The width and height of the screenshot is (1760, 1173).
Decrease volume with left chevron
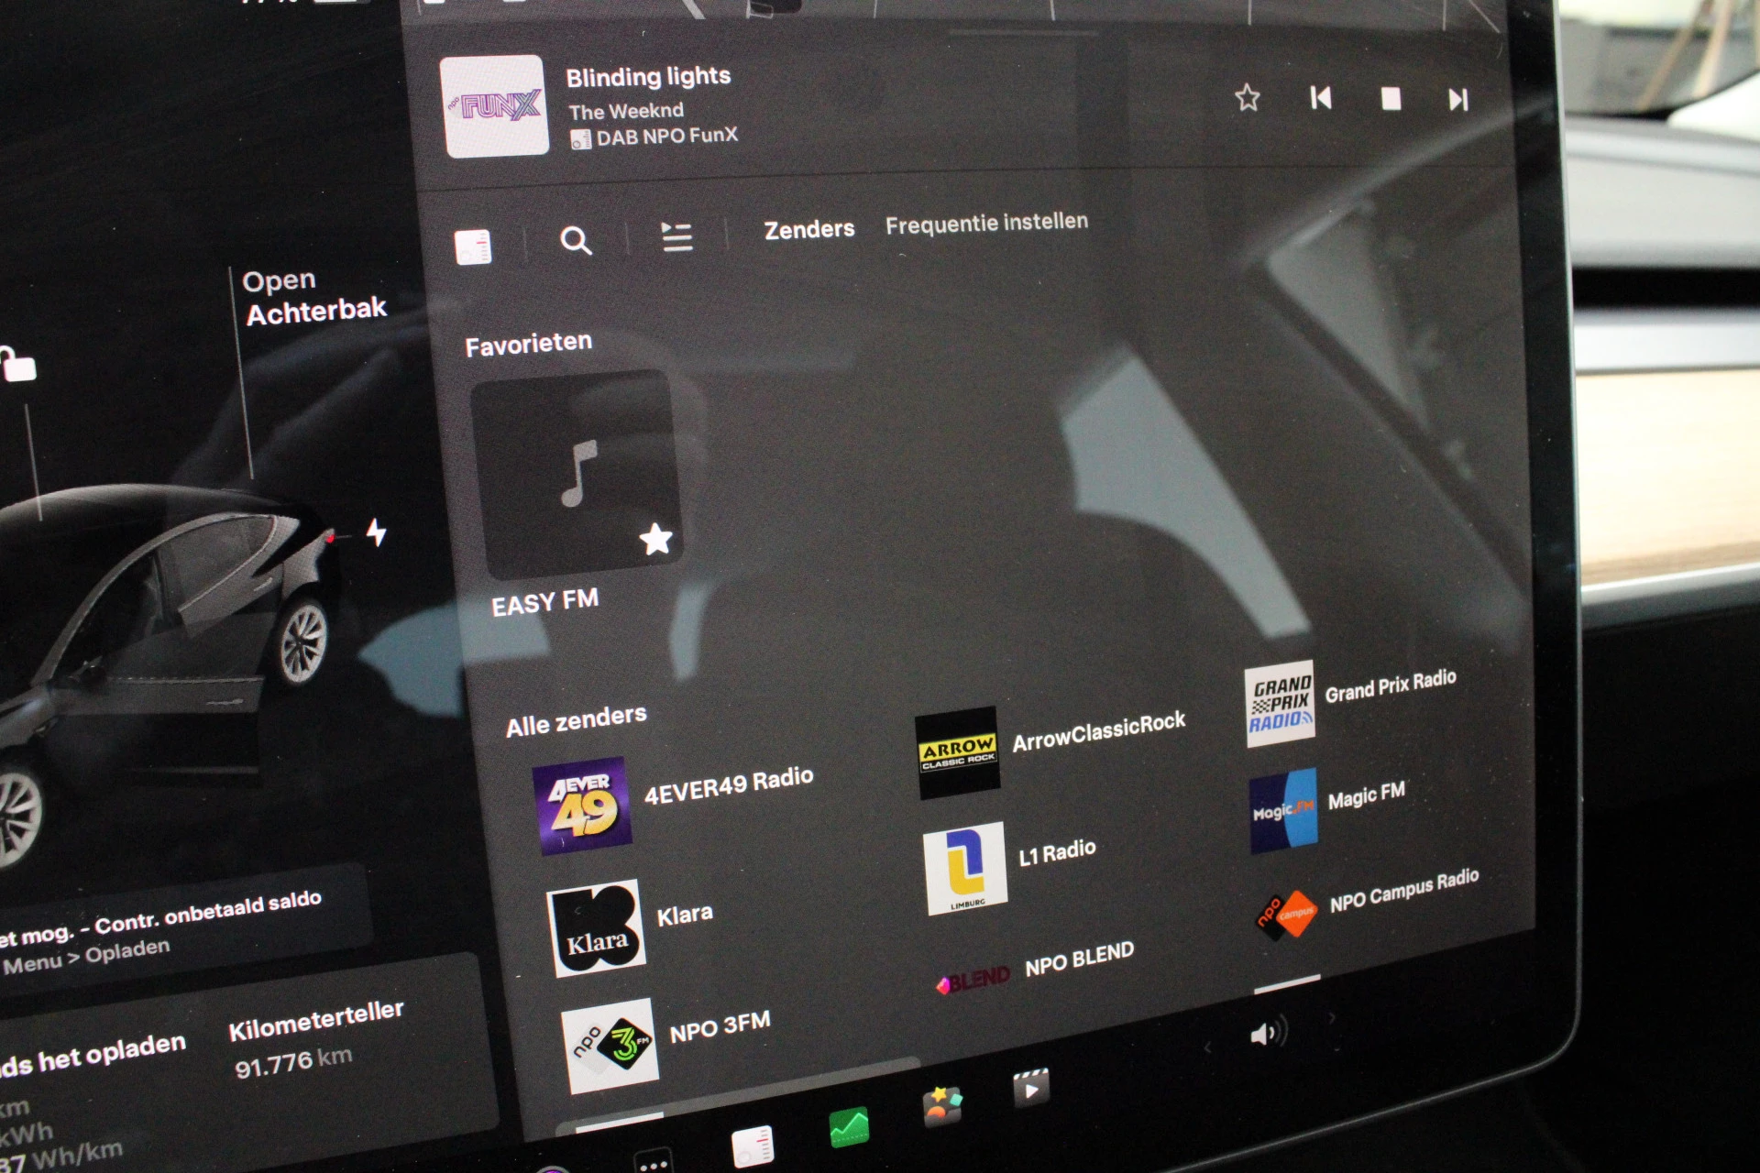click(x=1207, y=1047)
